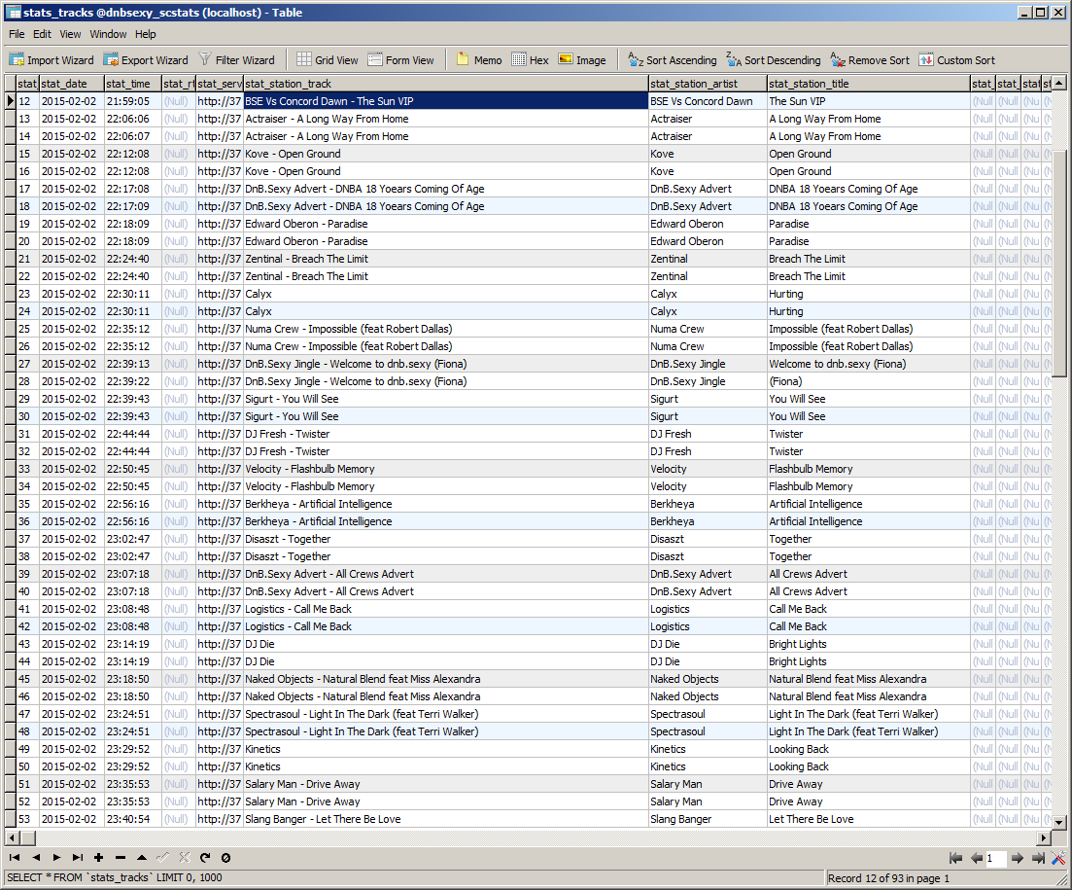The image size is (1072, 890).
Task: Open page limit settings wrench icon
Action: [x=1058, y=859]
